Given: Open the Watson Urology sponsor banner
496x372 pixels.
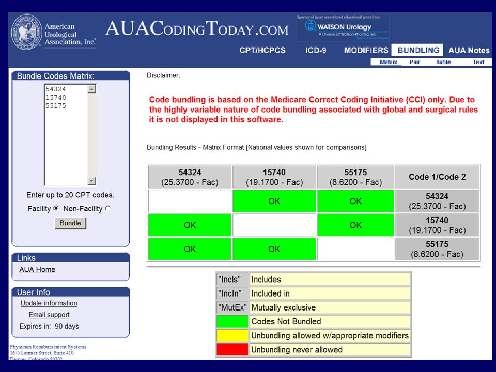Looking at the screenshot, I should tap(343, 28).
